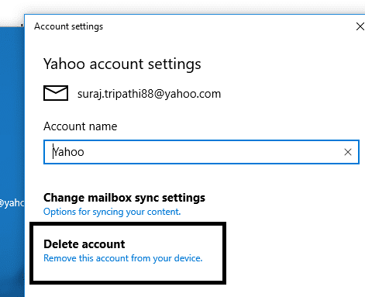
Task: Click the Yahoo account settings title
Action: tap(122, 64)
